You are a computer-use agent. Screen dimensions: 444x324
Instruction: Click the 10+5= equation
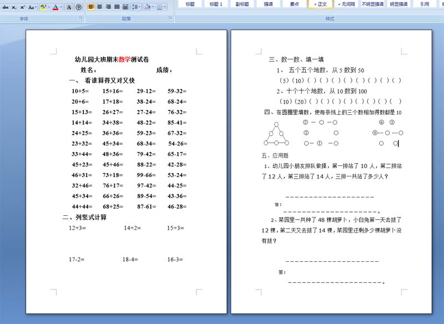tap(80, 91)
